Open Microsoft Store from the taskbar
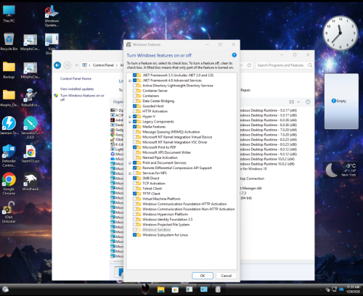This screenshot has height=296, width=363. (x=175, y=289)
